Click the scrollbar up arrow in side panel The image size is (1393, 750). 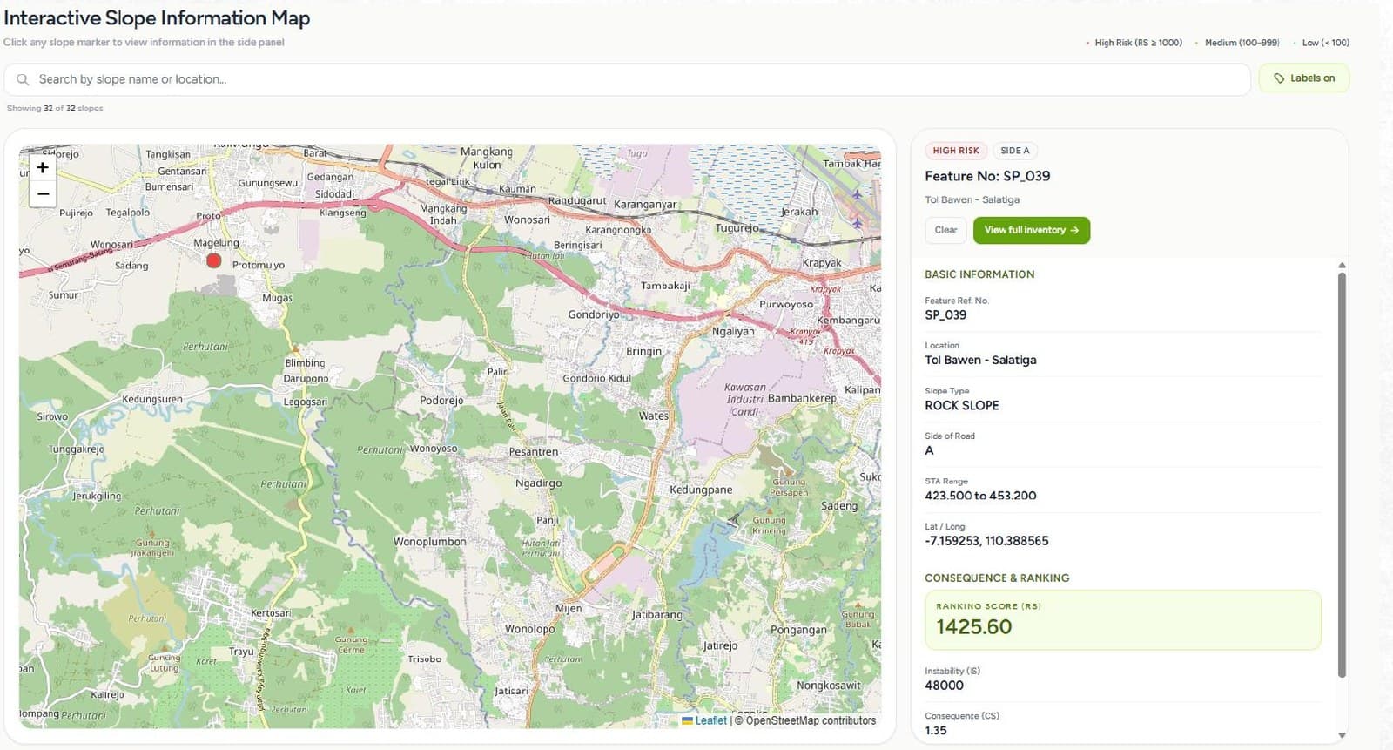click(1342, 265)
